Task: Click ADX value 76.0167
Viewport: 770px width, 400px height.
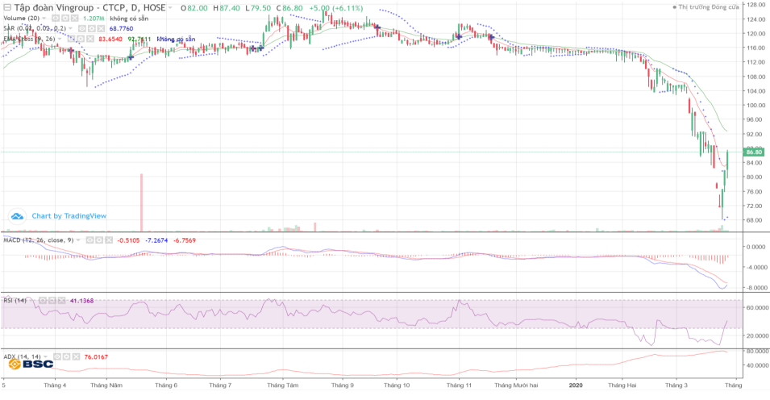Action: pyautogui.click(x=96, y=356)
